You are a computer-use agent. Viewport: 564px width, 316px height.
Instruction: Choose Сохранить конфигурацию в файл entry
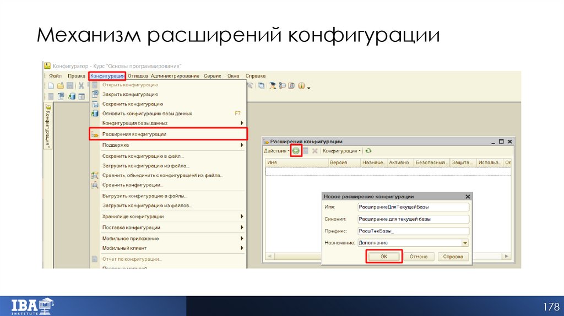point(167,156)
